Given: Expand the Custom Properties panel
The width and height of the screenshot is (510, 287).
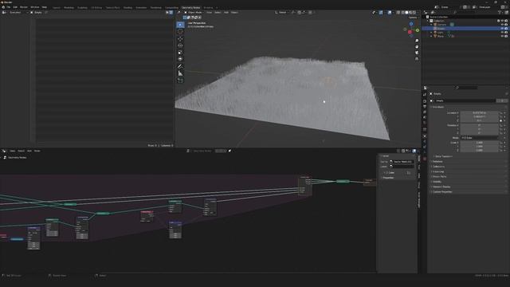Looking at the screenshot, I should click(x=442, y=192).
